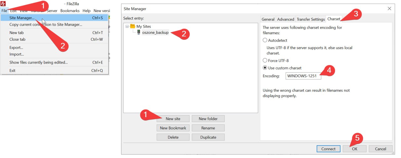Select the Autodetect charset option

265,40
